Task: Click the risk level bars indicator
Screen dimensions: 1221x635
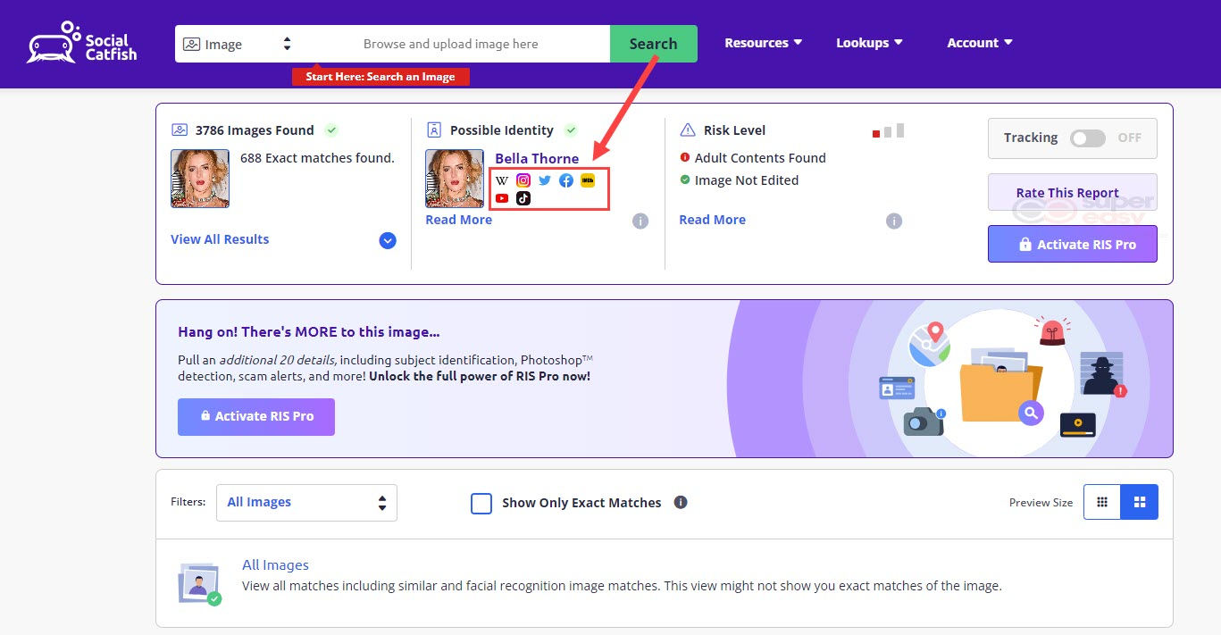Action: [x=889, y=130]
